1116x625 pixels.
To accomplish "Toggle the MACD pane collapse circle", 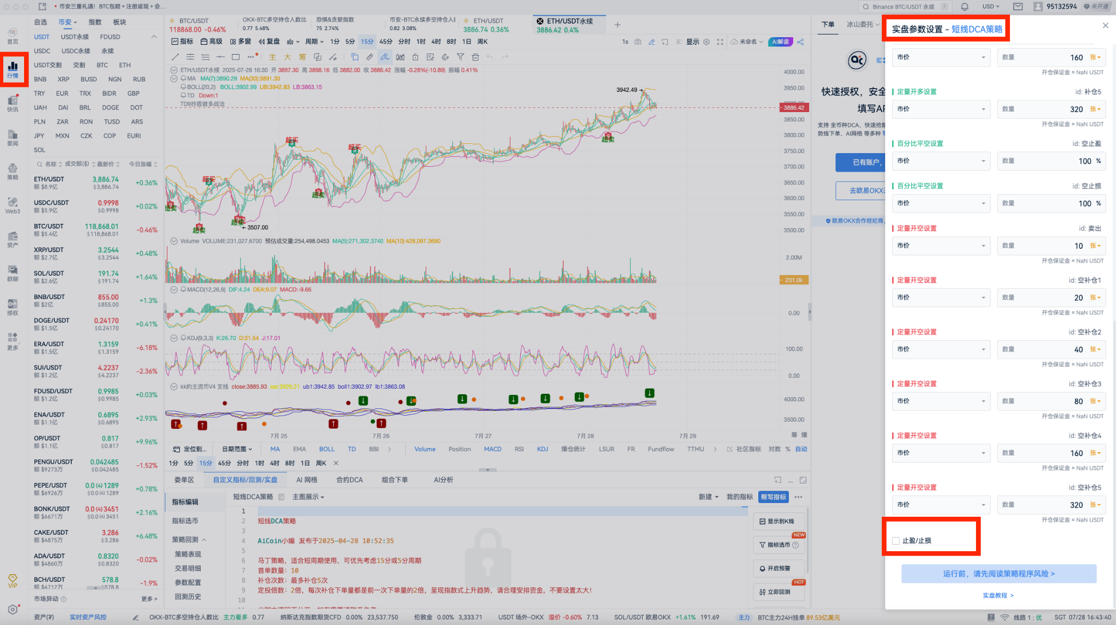I will coord(174,290).
